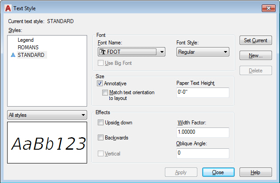Check the Upside down effect

coord(101,123)
